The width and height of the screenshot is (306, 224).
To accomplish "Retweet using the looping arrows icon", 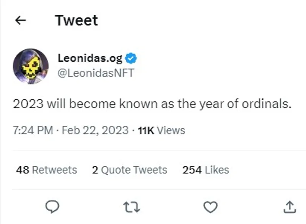I will 132,207.
